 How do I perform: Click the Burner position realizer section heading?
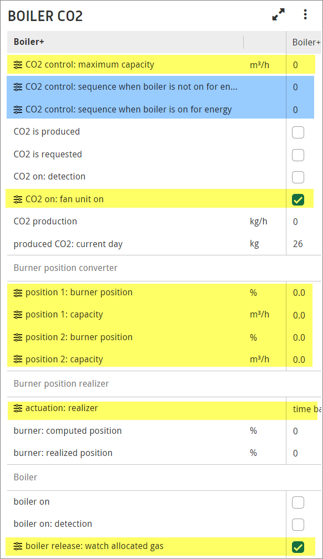pyautogui.click(x=61, y=384)
